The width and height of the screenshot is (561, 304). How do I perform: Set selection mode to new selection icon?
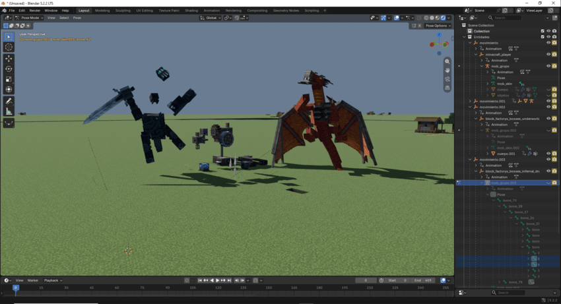6,26
